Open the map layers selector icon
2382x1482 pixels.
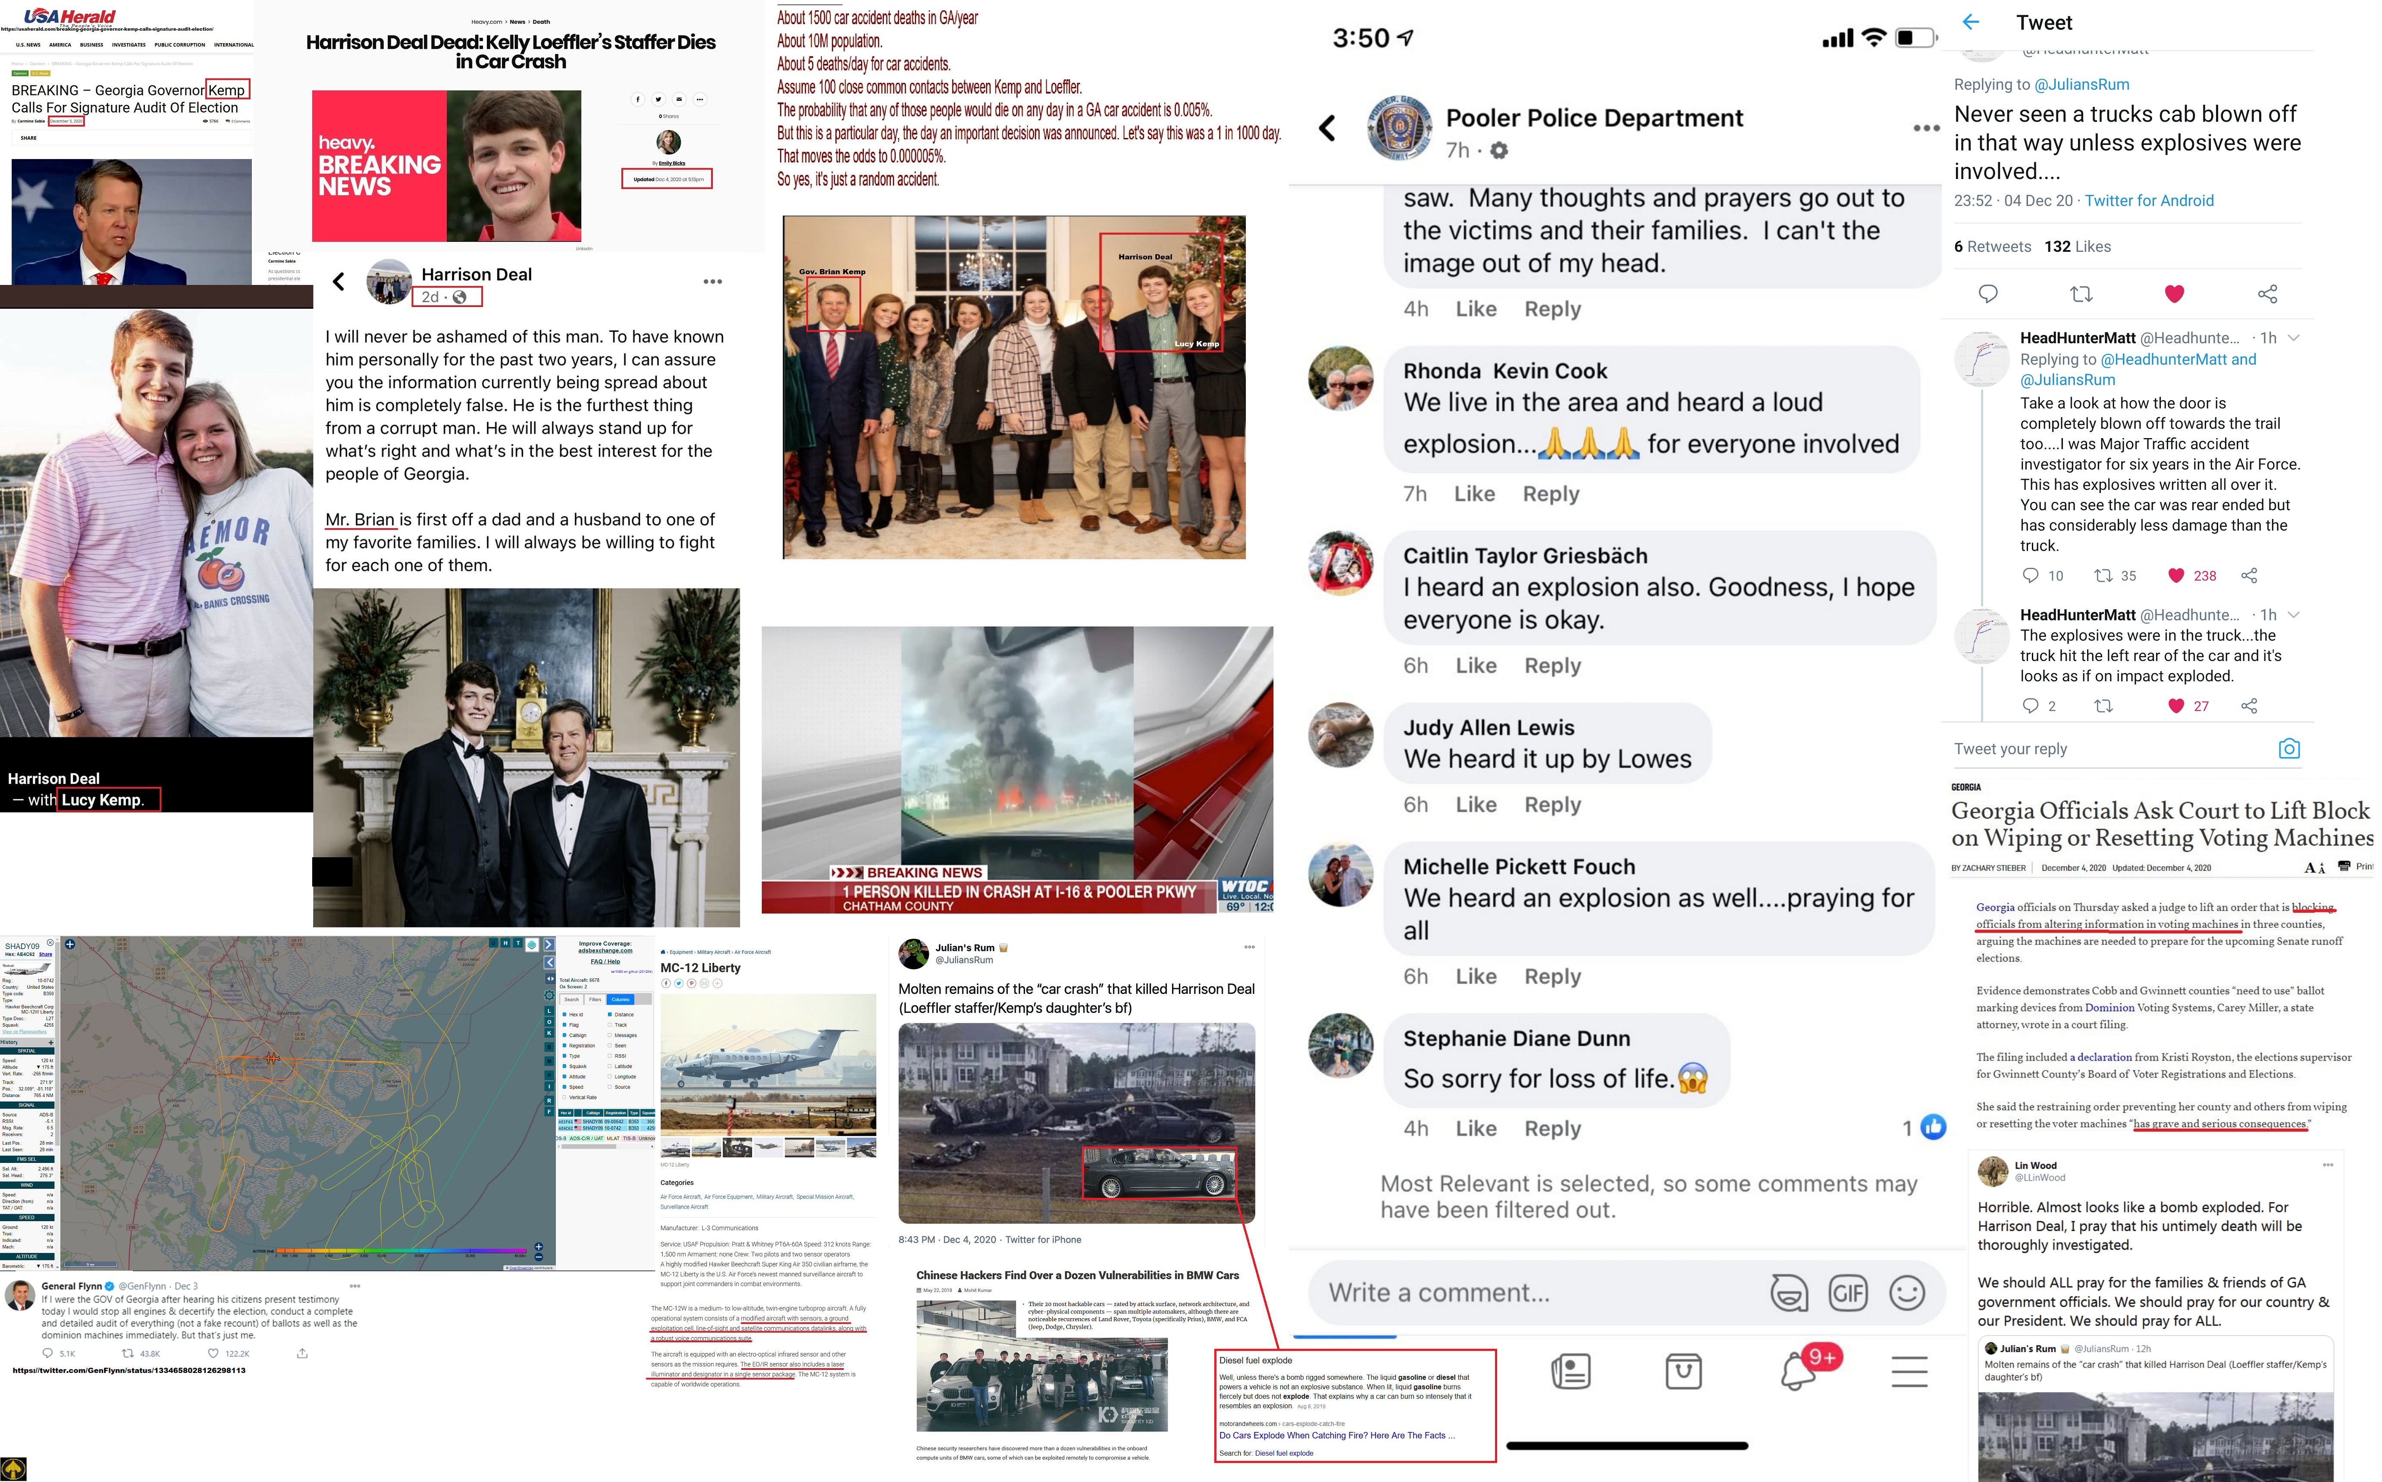(531, 944)
